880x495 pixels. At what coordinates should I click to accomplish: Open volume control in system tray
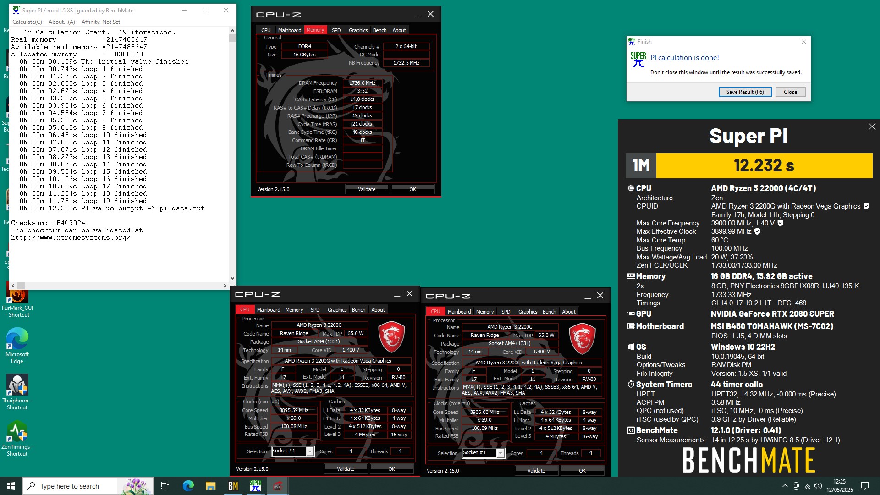[x=818, y=486]
